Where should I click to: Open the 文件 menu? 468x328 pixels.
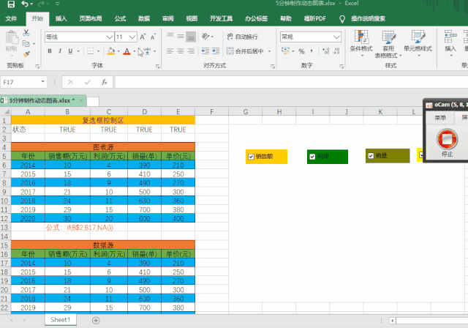pyautogui.click(x=11, y=18)
